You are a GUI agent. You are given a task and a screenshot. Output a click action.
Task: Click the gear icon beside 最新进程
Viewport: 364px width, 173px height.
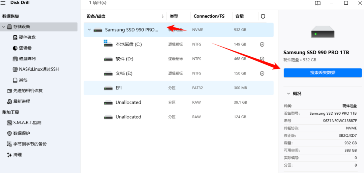click(9, 101)
